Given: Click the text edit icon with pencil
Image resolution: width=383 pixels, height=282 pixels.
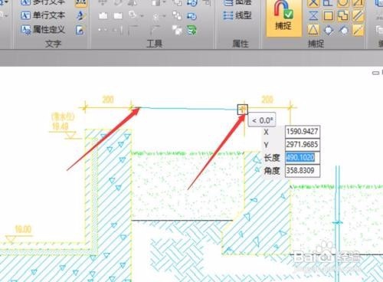Looking at the screenshot, I should (80, 16).
